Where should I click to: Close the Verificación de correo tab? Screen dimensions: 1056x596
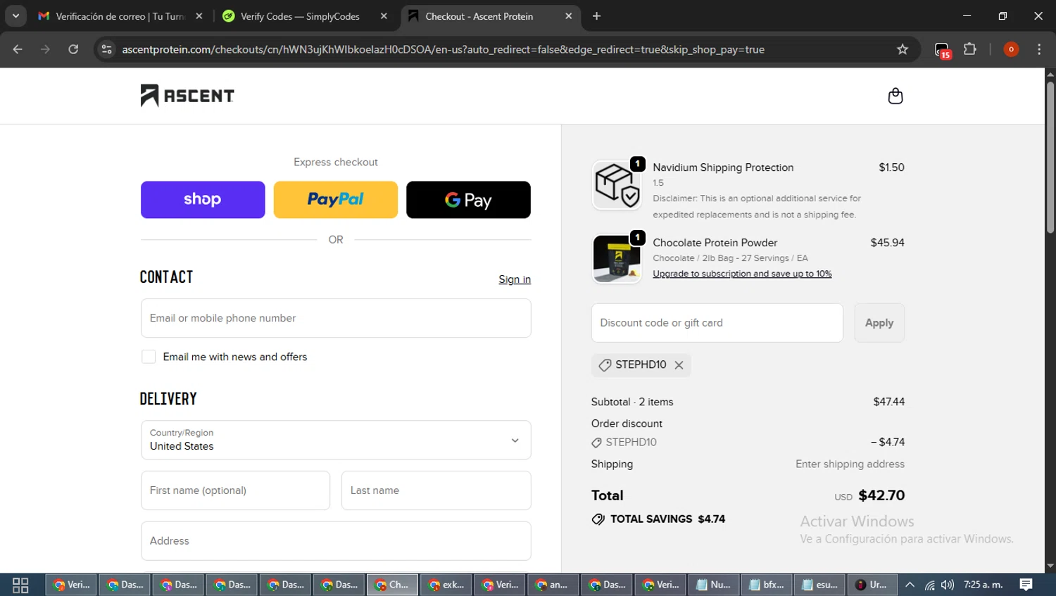tap(199, 16)
